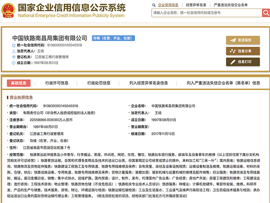
Task: Click credit code 91360000014504031B in license info
Action: pos(61,106)
